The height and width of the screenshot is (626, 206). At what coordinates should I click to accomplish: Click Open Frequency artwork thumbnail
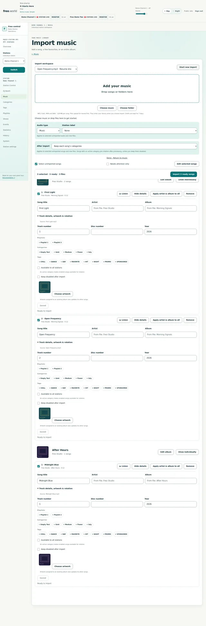(45, 413)
